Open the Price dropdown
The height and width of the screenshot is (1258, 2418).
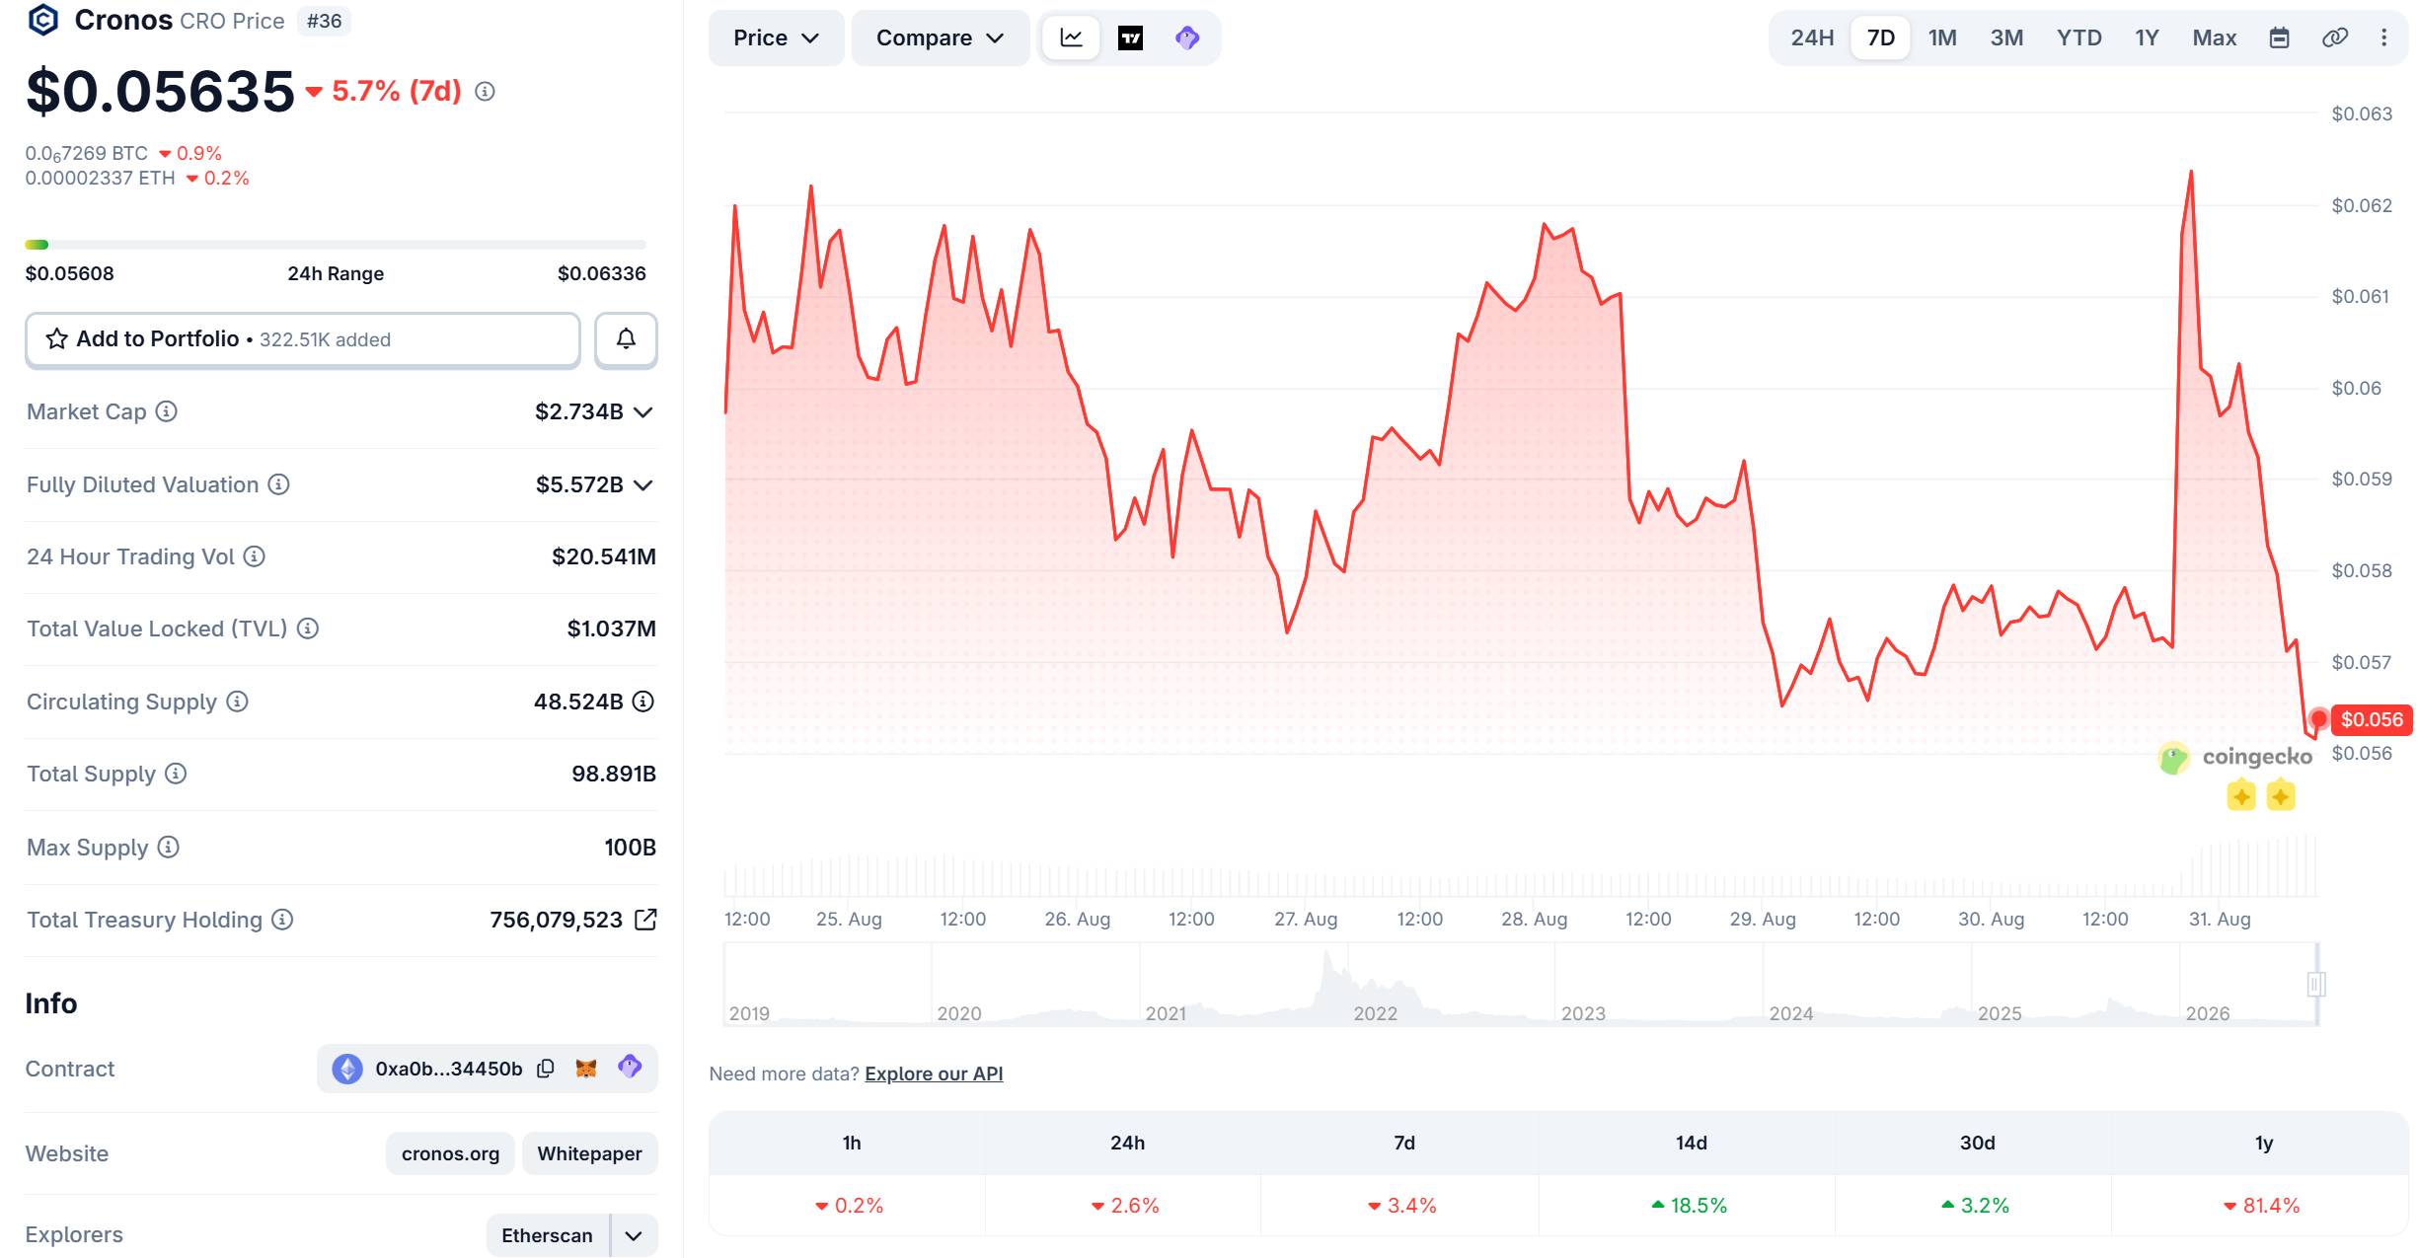(x=776, y=38)
